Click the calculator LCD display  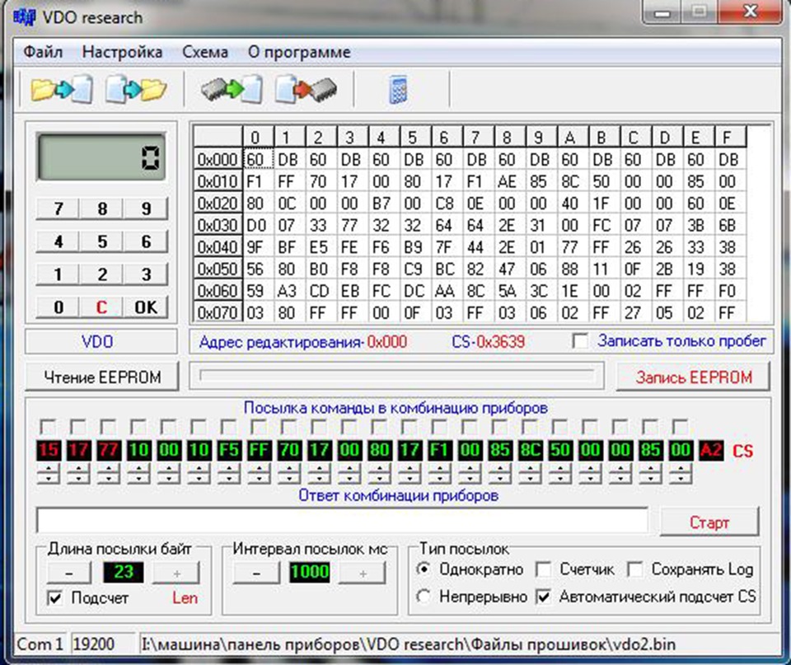pyautogui.click(x=101, y=157)
